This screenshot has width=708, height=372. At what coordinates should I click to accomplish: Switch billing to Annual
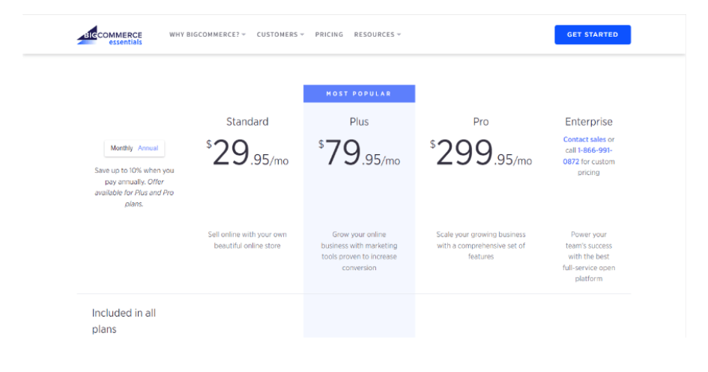pyautogui.click(x=148, y=148)
